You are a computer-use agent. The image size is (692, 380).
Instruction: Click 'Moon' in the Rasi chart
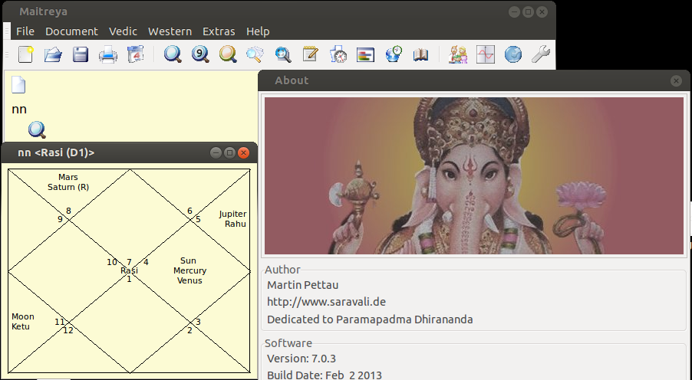click(23, 316)
